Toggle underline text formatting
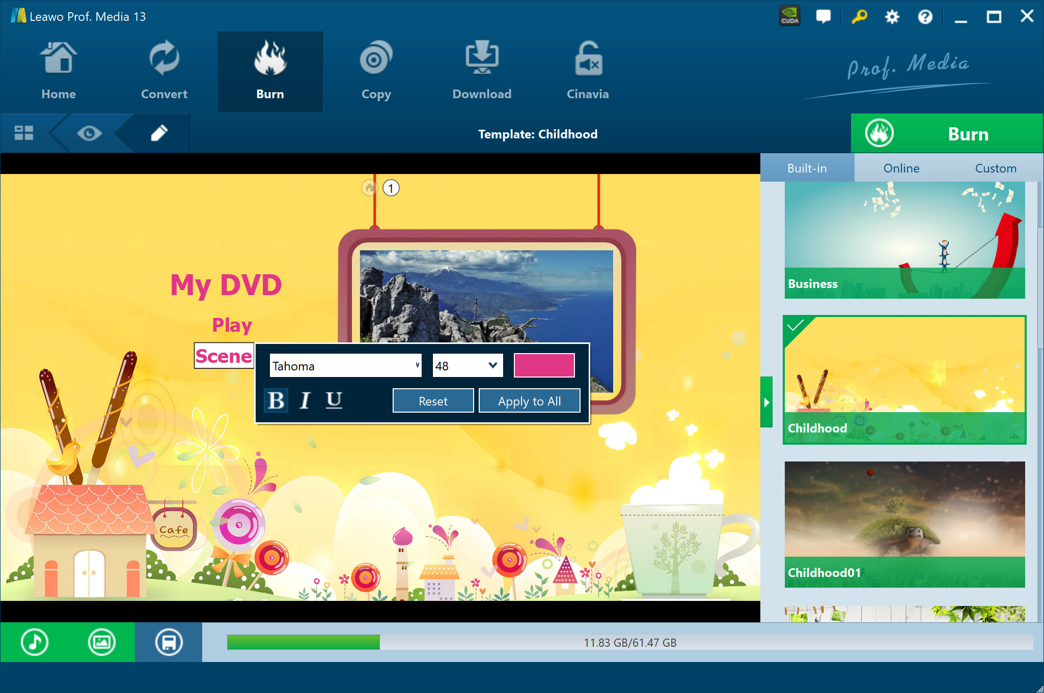The height and width of the screenshot is (693, 1044). [x=334, y=401]
